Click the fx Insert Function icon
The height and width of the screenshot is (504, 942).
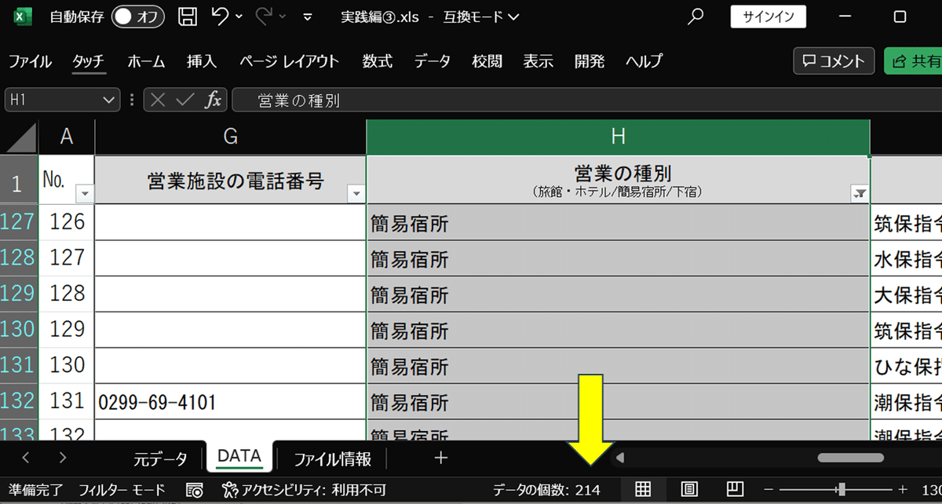point(213,100)
